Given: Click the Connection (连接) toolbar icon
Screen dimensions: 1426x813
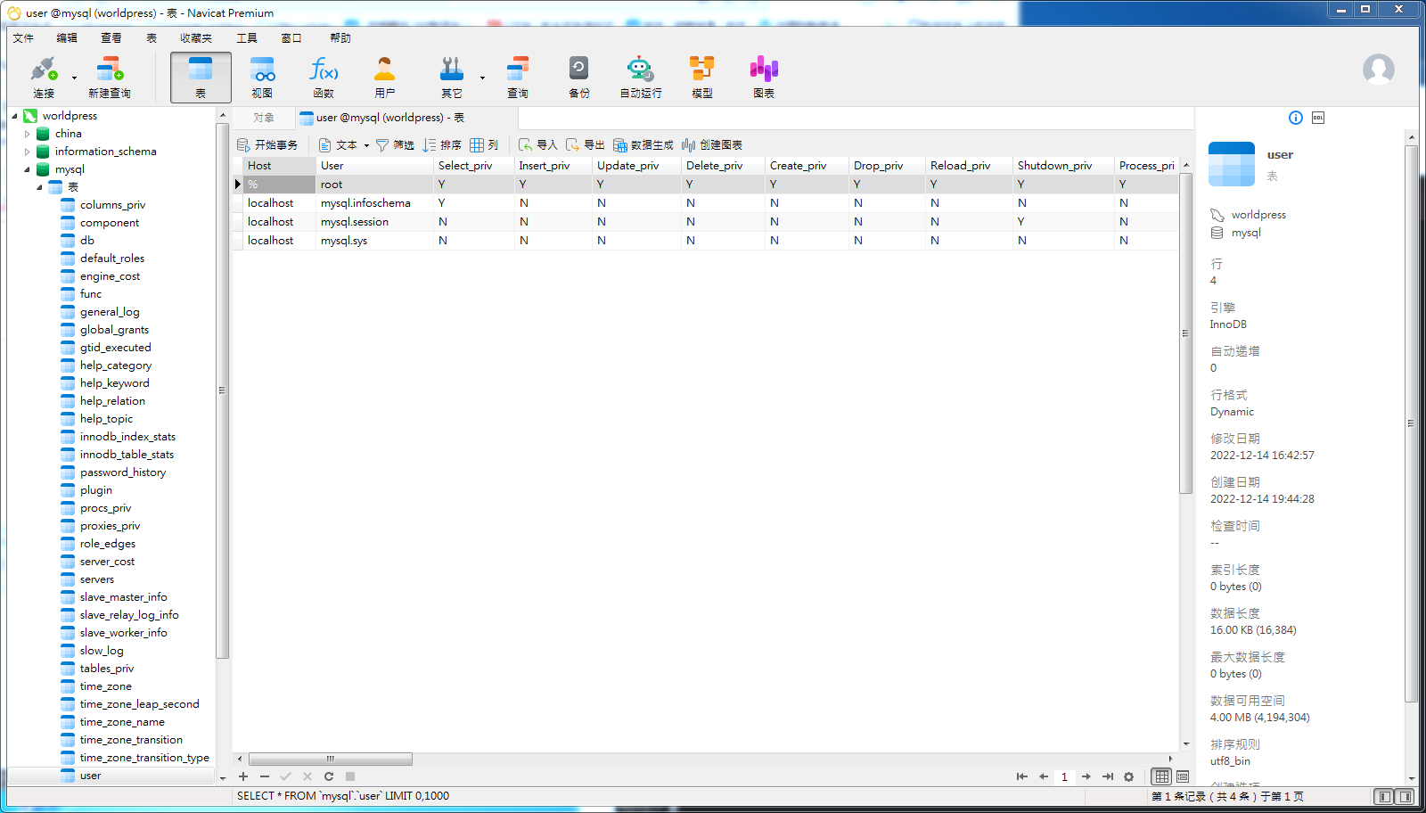Looking at the screenshot, I should tap(43, 77).
